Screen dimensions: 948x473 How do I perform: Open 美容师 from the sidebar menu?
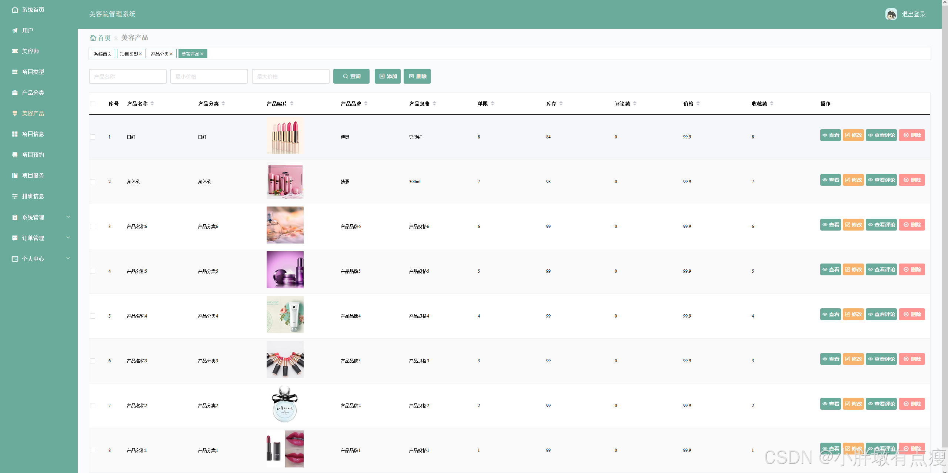[30, 51]
